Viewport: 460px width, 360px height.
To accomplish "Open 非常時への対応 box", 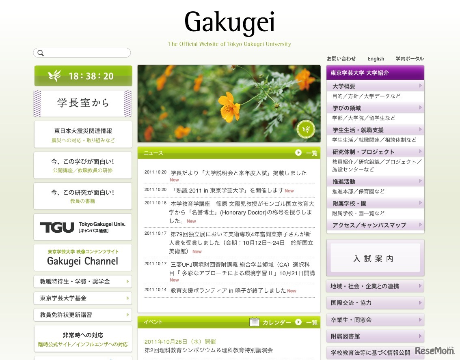I will (x=83, y=339).
